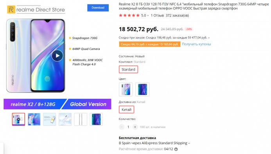The height and width of the screenshot is (154, 271).
Task: Click the realme Direct Store logo
Action: click(x=36, y=9)
